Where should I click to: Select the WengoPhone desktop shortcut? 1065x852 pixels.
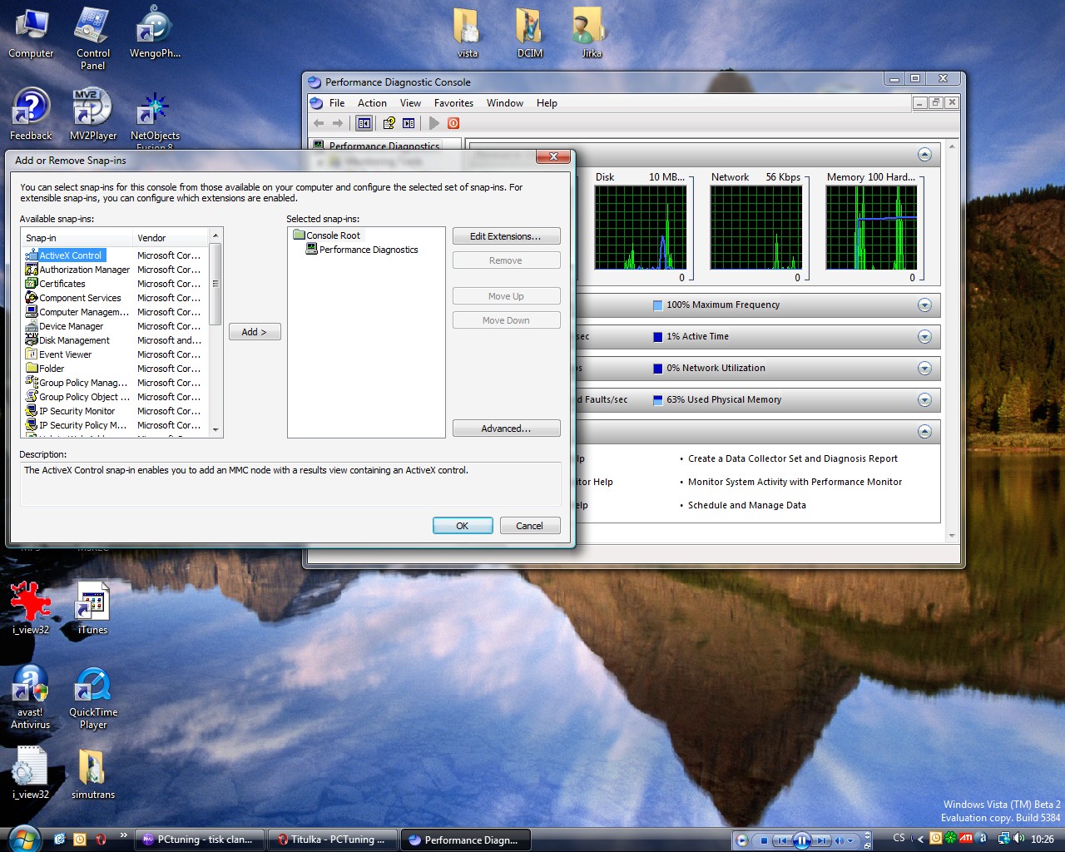coord(155,33)
